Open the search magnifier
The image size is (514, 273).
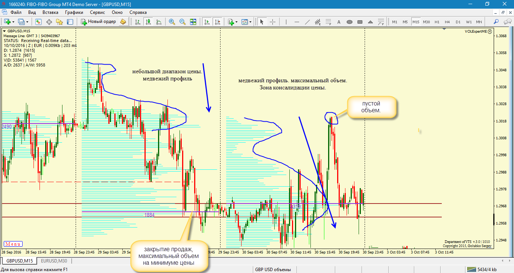[496, 22]
